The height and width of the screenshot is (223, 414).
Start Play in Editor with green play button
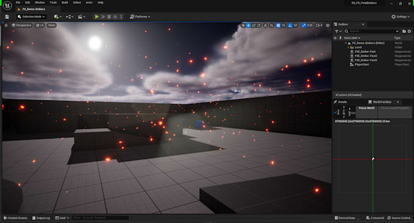coord(97,16)
